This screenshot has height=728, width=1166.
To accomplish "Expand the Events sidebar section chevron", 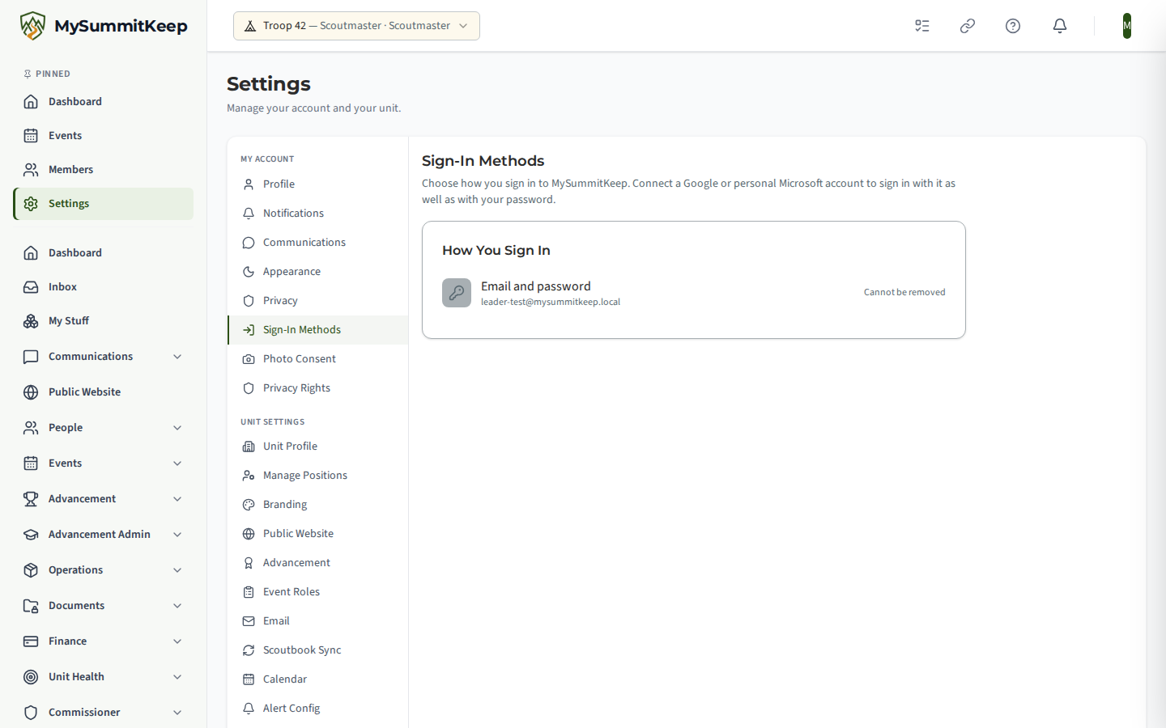I will pos(177,463).
